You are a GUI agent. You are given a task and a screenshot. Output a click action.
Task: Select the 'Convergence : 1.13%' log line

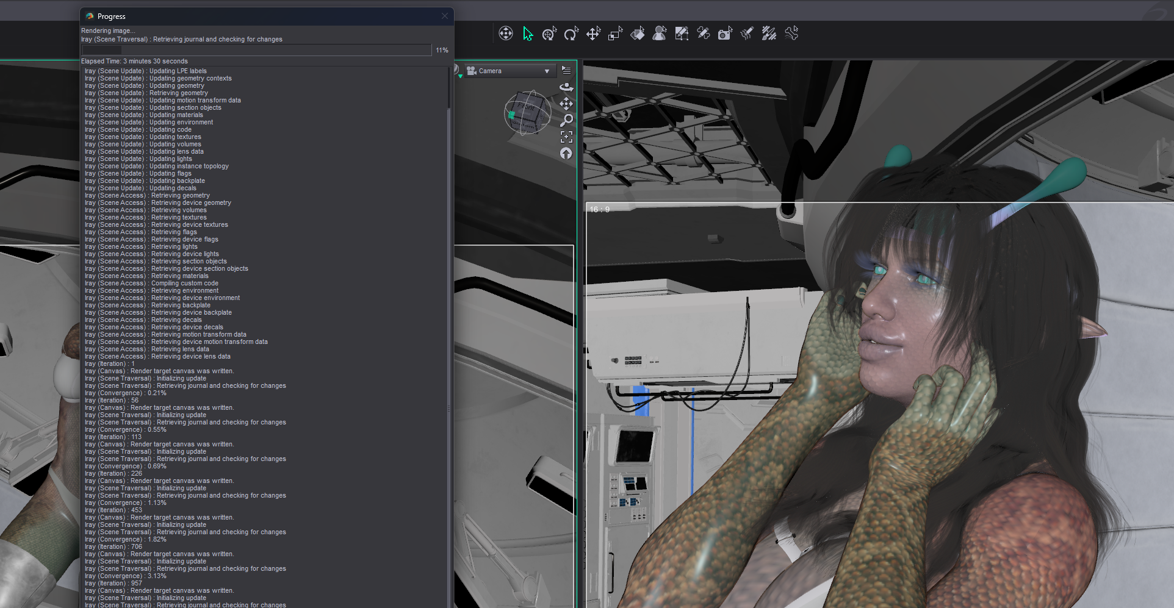(x=126, y=502)
